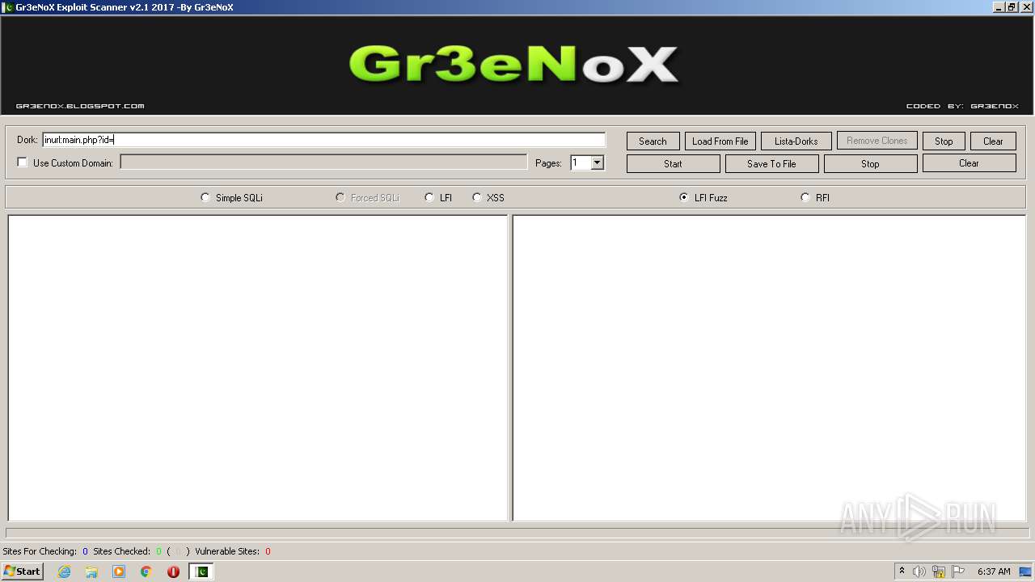Click the Sites Checked status label
The image size is (1035, 582).
121,551
